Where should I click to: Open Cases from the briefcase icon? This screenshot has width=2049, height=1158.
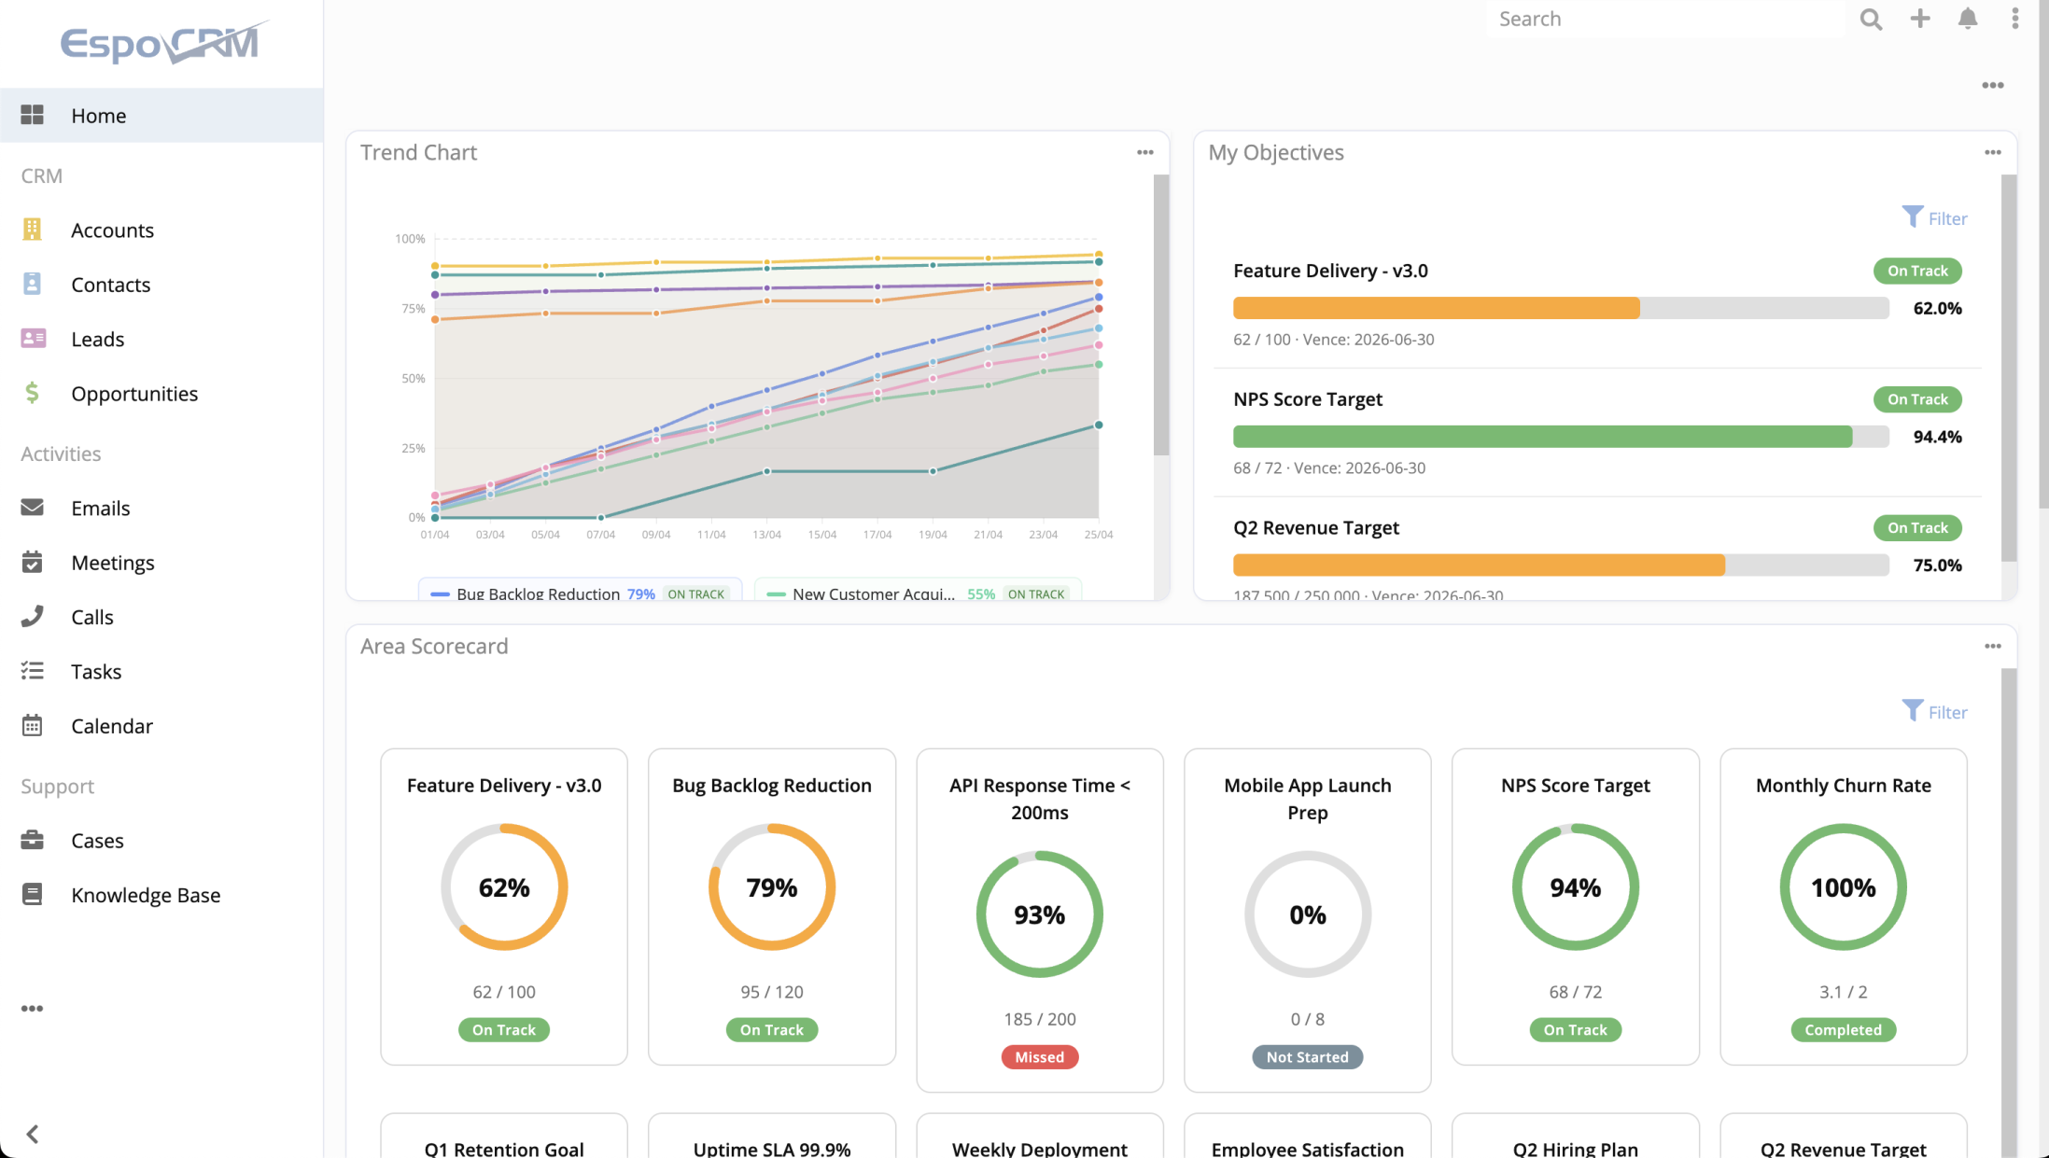[x=33, y=840]
